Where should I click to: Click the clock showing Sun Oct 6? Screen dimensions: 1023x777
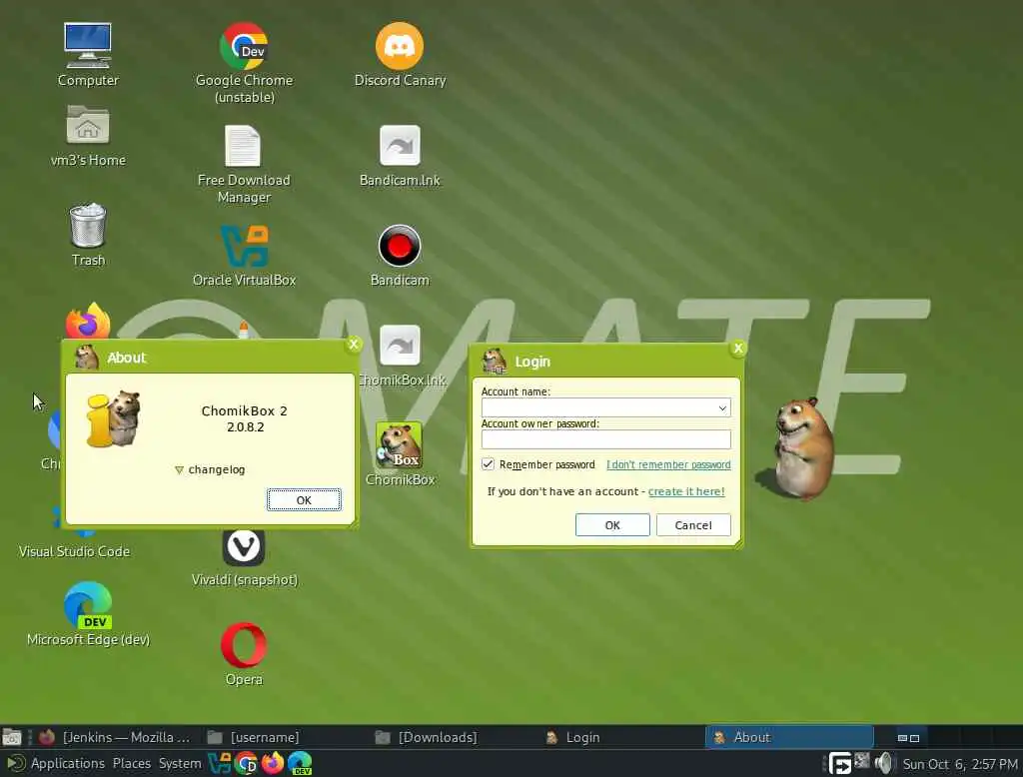(x=960, y=764)
